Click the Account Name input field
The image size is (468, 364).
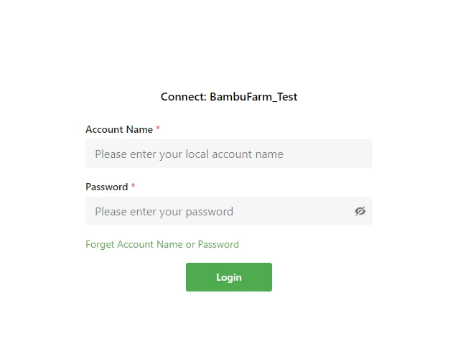pos(228,154)
